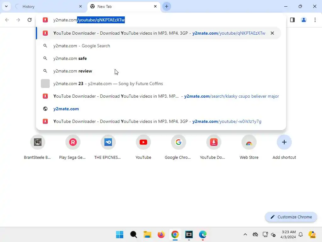Open suggestion ending in -w0iVJz1y7g

coord(158,121)
